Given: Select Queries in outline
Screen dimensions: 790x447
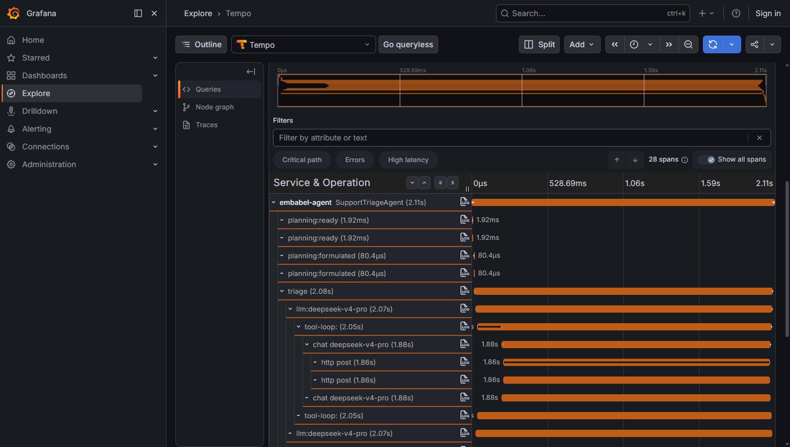Looking at the screenshot, I should [x=220, y=89].
